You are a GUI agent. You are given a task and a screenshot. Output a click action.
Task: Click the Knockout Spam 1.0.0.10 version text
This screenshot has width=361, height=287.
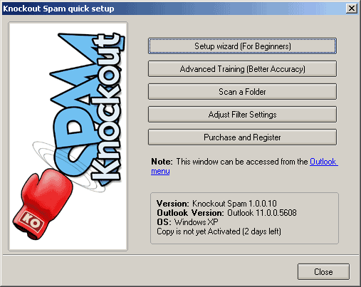pos(234,204)
